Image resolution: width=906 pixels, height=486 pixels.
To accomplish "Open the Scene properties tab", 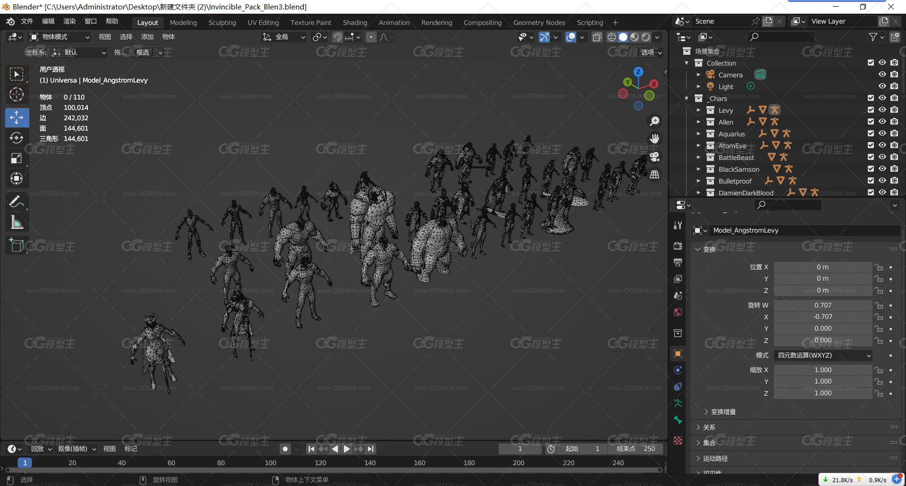I will [x=678, y=295].
